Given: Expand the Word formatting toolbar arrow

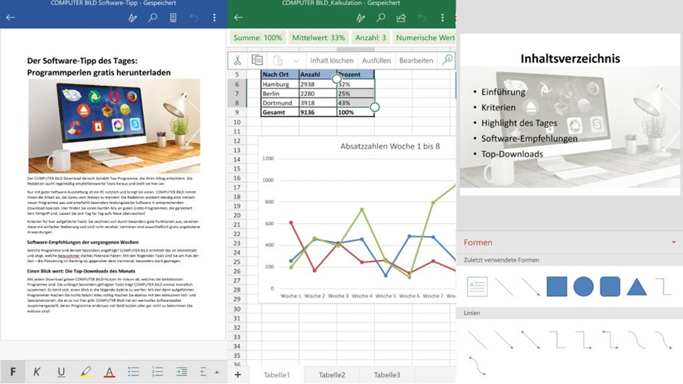Looking at the screenshot, I should pyautogui.click(x=217, y=372).
